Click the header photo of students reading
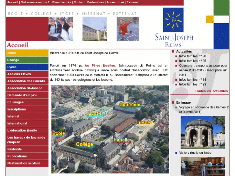 [x=60, y=29]
